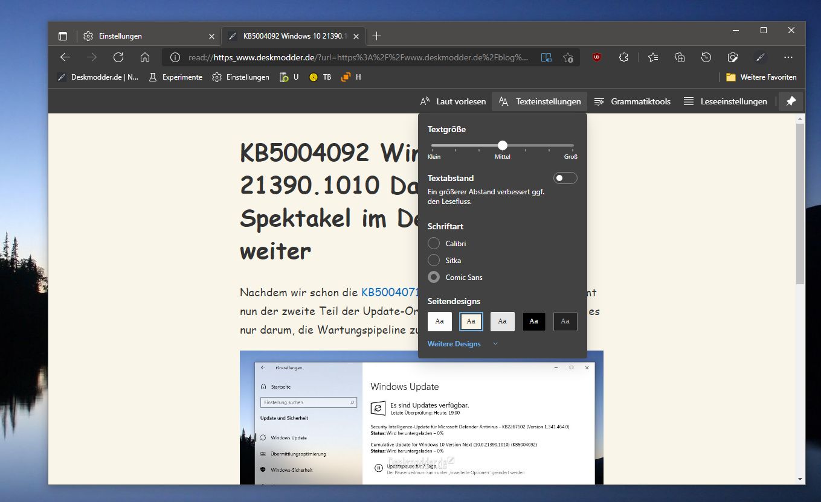
Task: Open the Deskmodder.de bookmark
Action: coord(97,77)
